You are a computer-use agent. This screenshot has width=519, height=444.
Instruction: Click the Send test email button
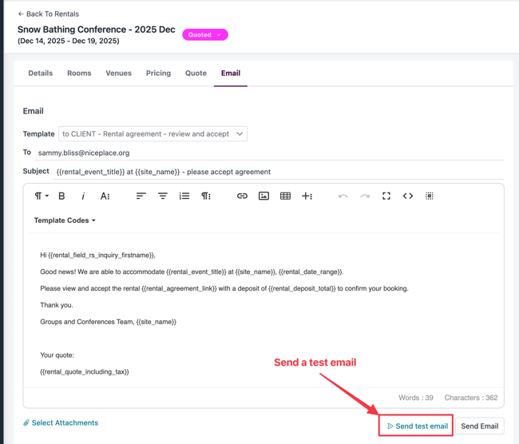tap(417, 426)
